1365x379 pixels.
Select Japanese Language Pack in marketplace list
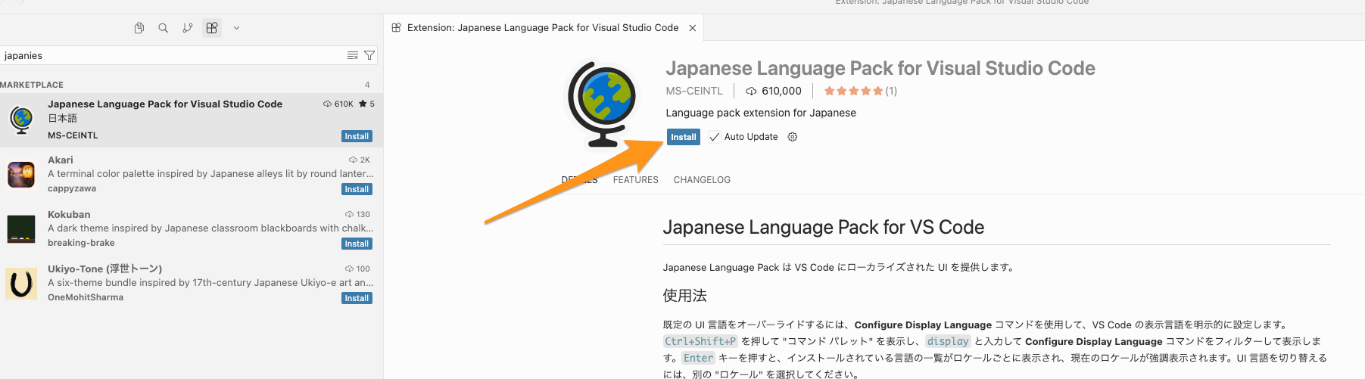coord(192,120)
